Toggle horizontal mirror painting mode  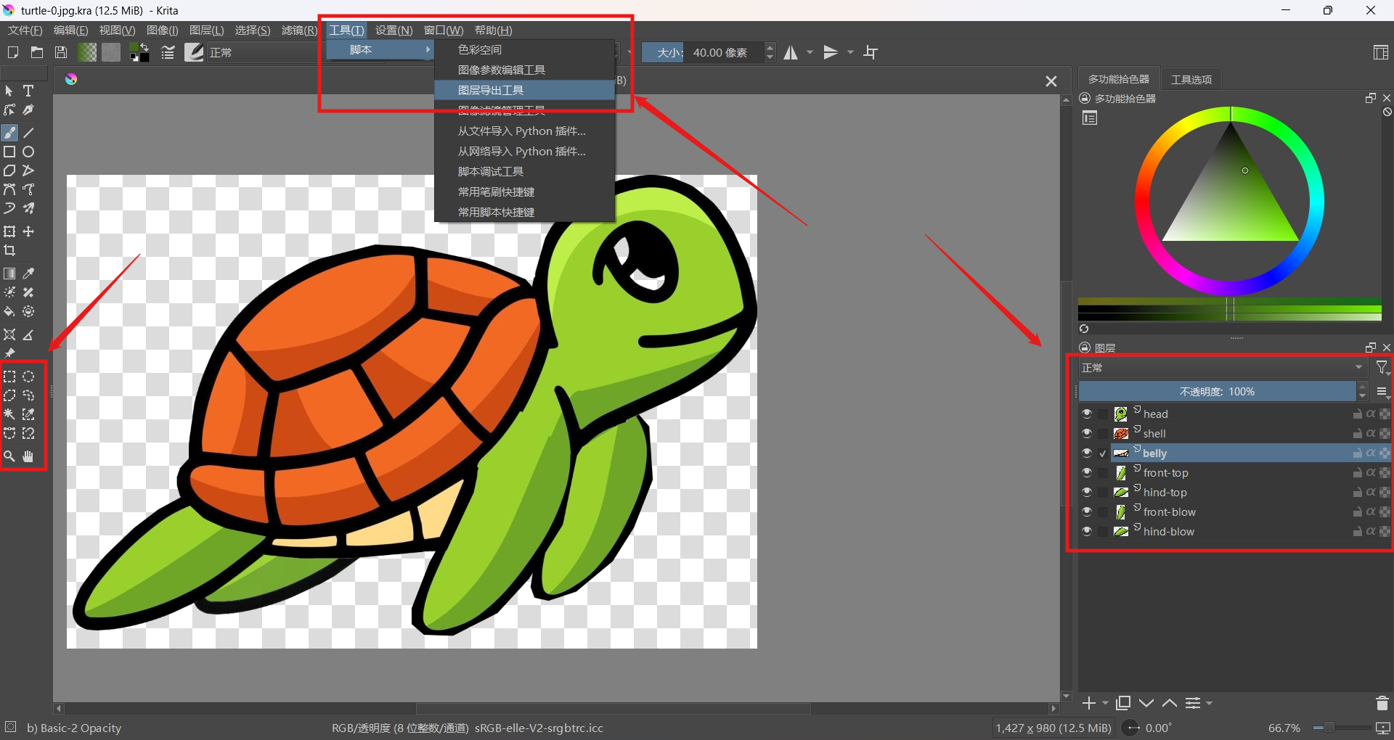791,52
